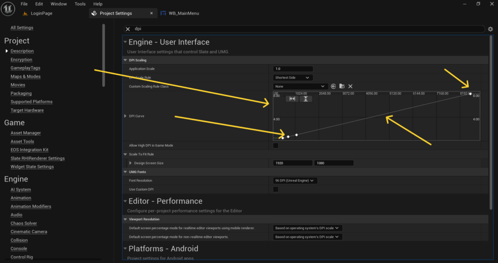
Task: Expand the Description tree arrow
Action: (6, 51)
